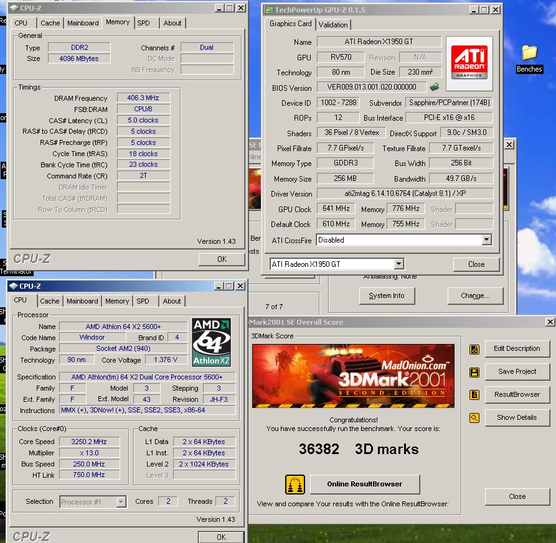The height and width of the screenshot is (543, 556).
Task: Click the GPU-Z Name field ATI Radeon X1950 GT
Action: [x=379, y=42]
